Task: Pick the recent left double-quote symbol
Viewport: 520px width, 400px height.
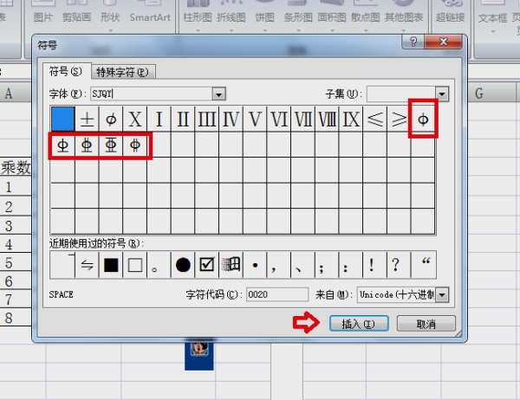Action: click(x=423, y=265)
